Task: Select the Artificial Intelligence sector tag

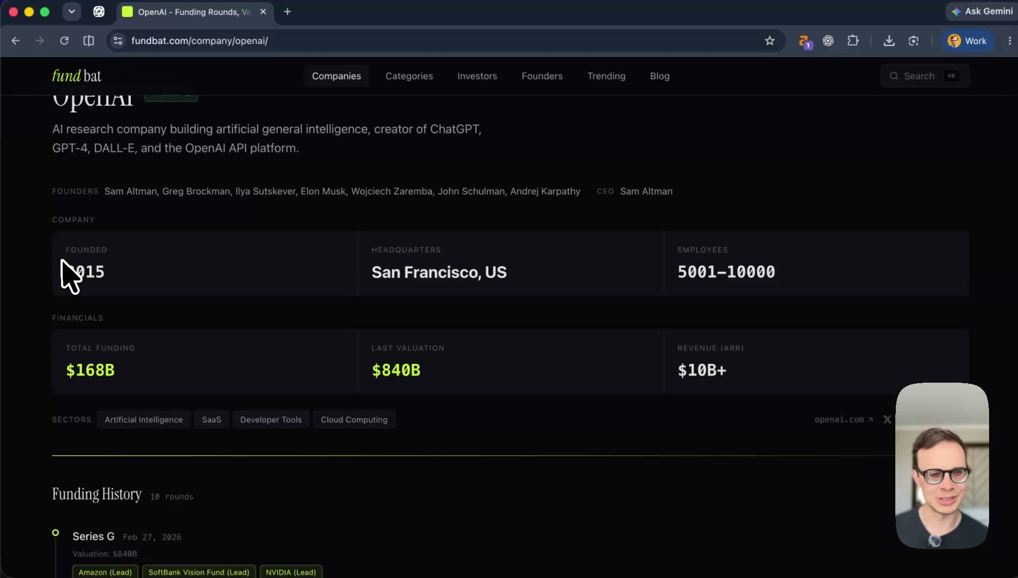Action: pyautogui.click(x=144, y=420)
